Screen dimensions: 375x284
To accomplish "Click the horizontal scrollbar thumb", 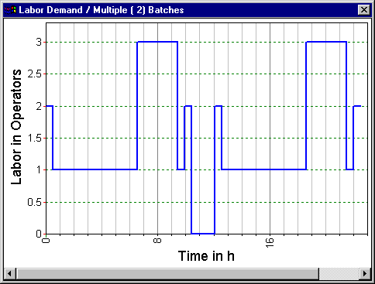I will pos(167,273).
